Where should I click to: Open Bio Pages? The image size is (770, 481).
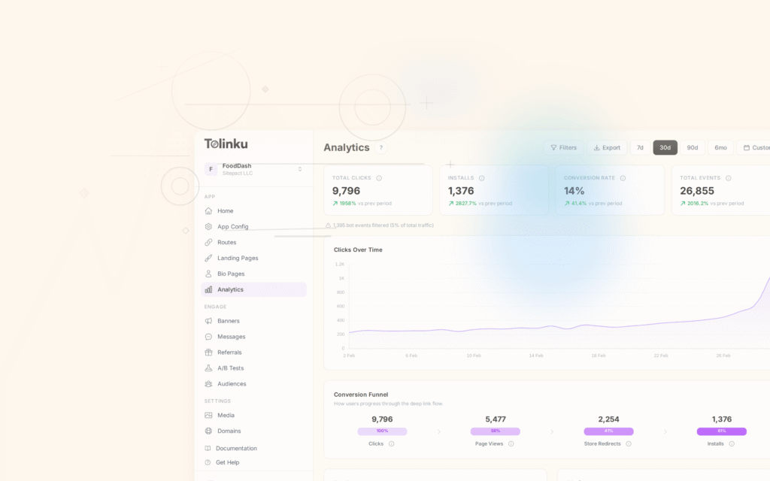coord(254,274)
